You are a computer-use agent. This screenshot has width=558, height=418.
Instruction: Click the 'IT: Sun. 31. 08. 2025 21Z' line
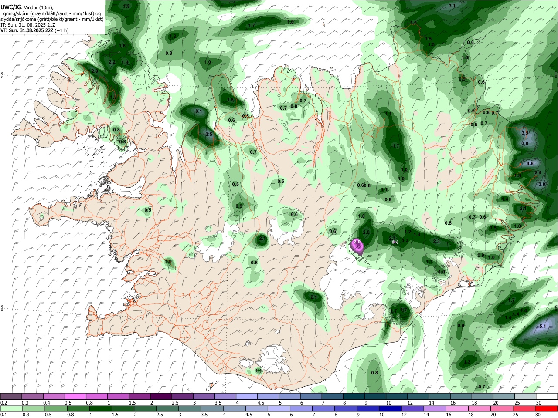click(27, 25)
